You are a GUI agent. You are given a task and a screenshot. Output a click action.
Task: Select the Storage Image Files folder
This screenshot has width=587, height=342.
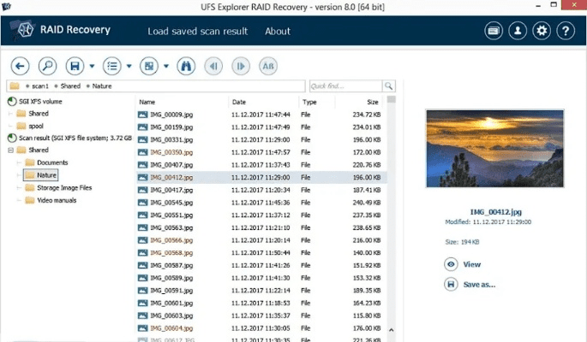coord(63,187)
